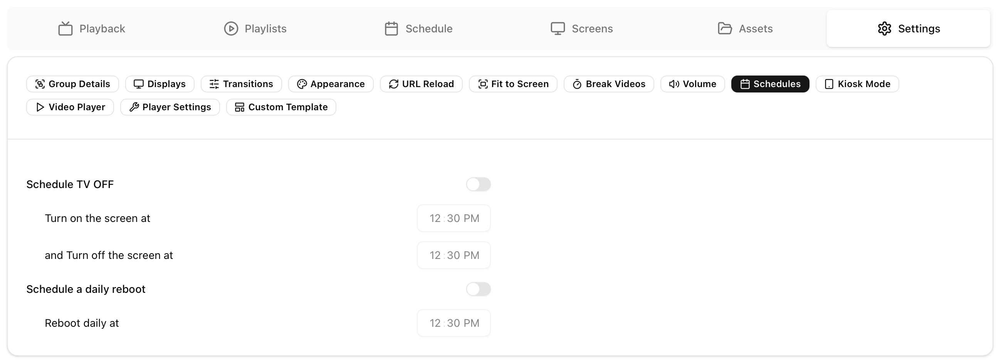
Task: Select the Player Settings pill
Action: point(170,107)
